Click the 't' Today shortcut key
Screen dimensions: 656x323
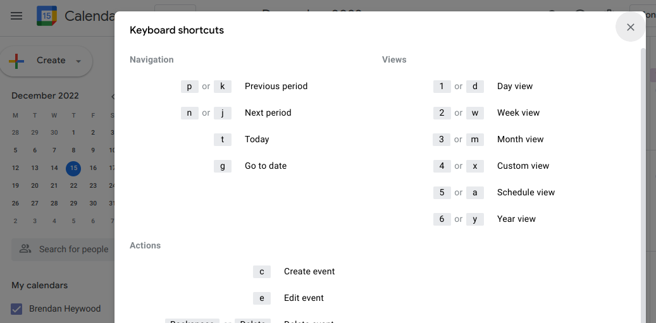click(x=223, y=140)
